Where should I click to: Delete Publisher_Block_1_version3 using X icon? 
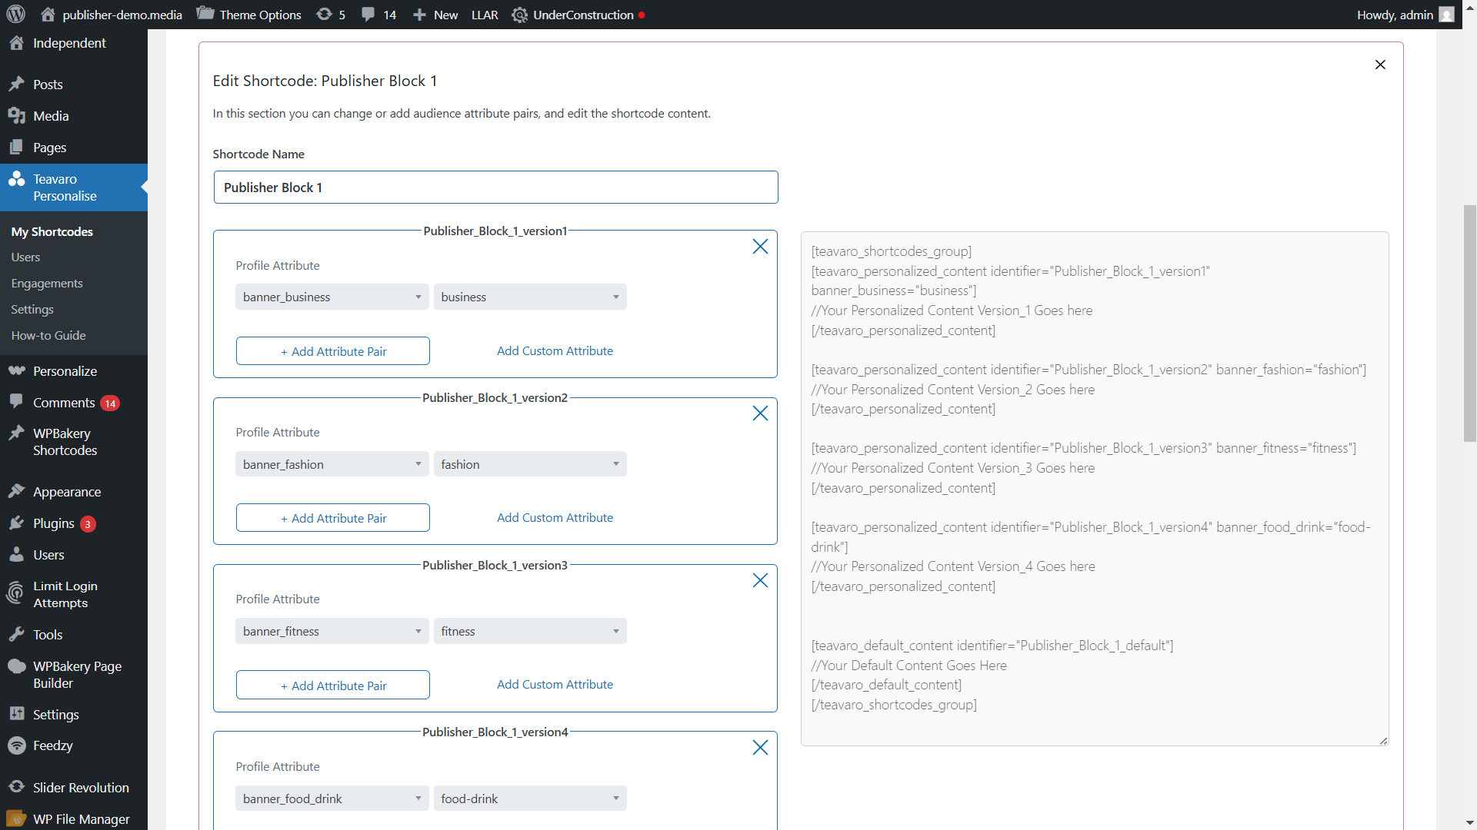(760, 581)
